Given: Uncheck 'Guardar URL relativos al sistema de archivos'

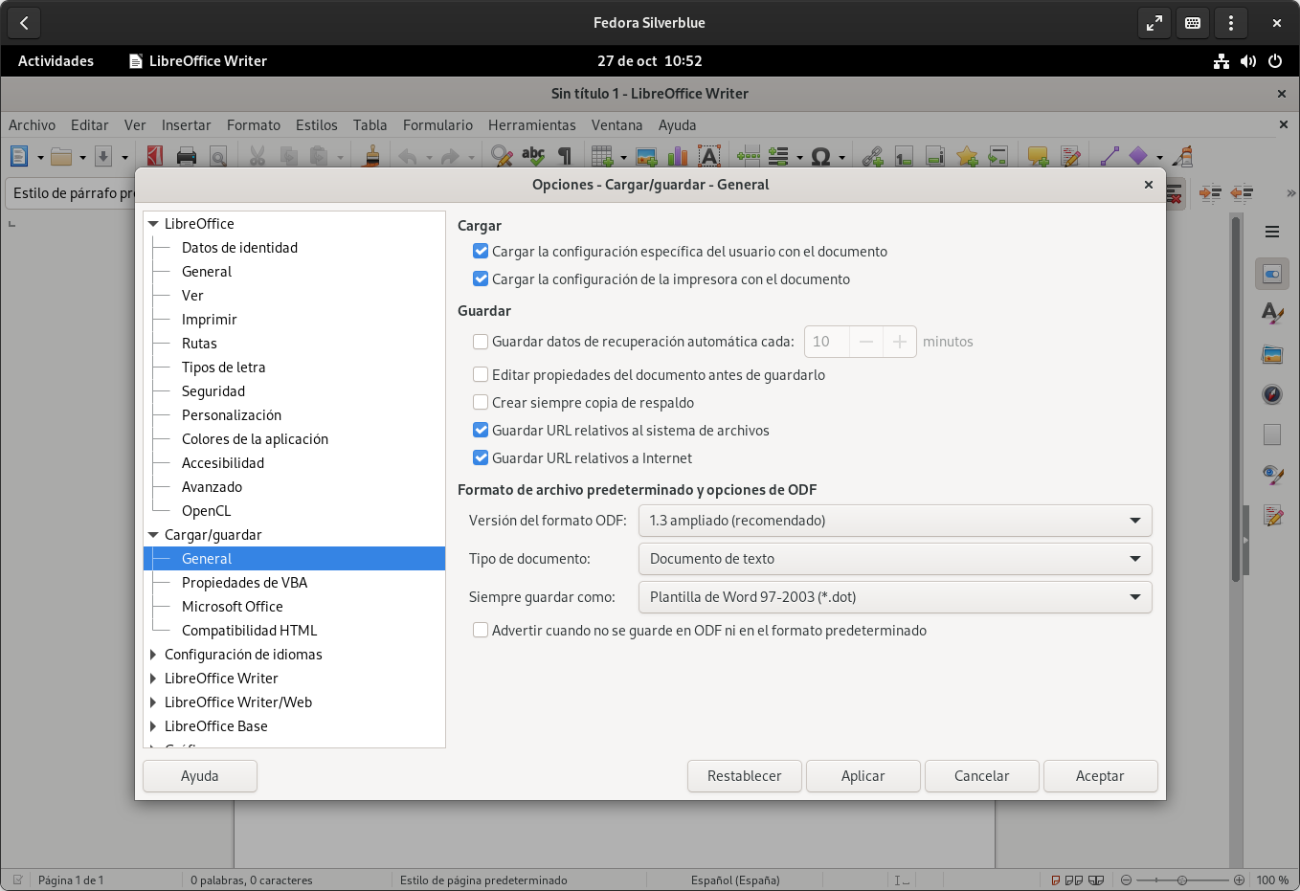Looking at the screenshot, I should click(481, 431).
